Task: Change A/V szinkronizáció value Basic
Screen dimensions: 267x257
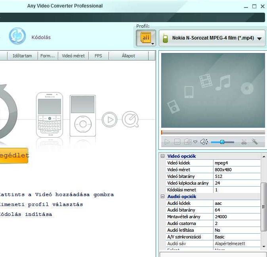Action: tap(237, 237)
